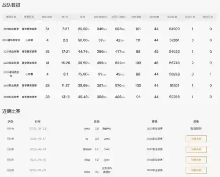The image size is (220, 177).
Task: Click the stat cell showing 109
Action: [138, 63]
